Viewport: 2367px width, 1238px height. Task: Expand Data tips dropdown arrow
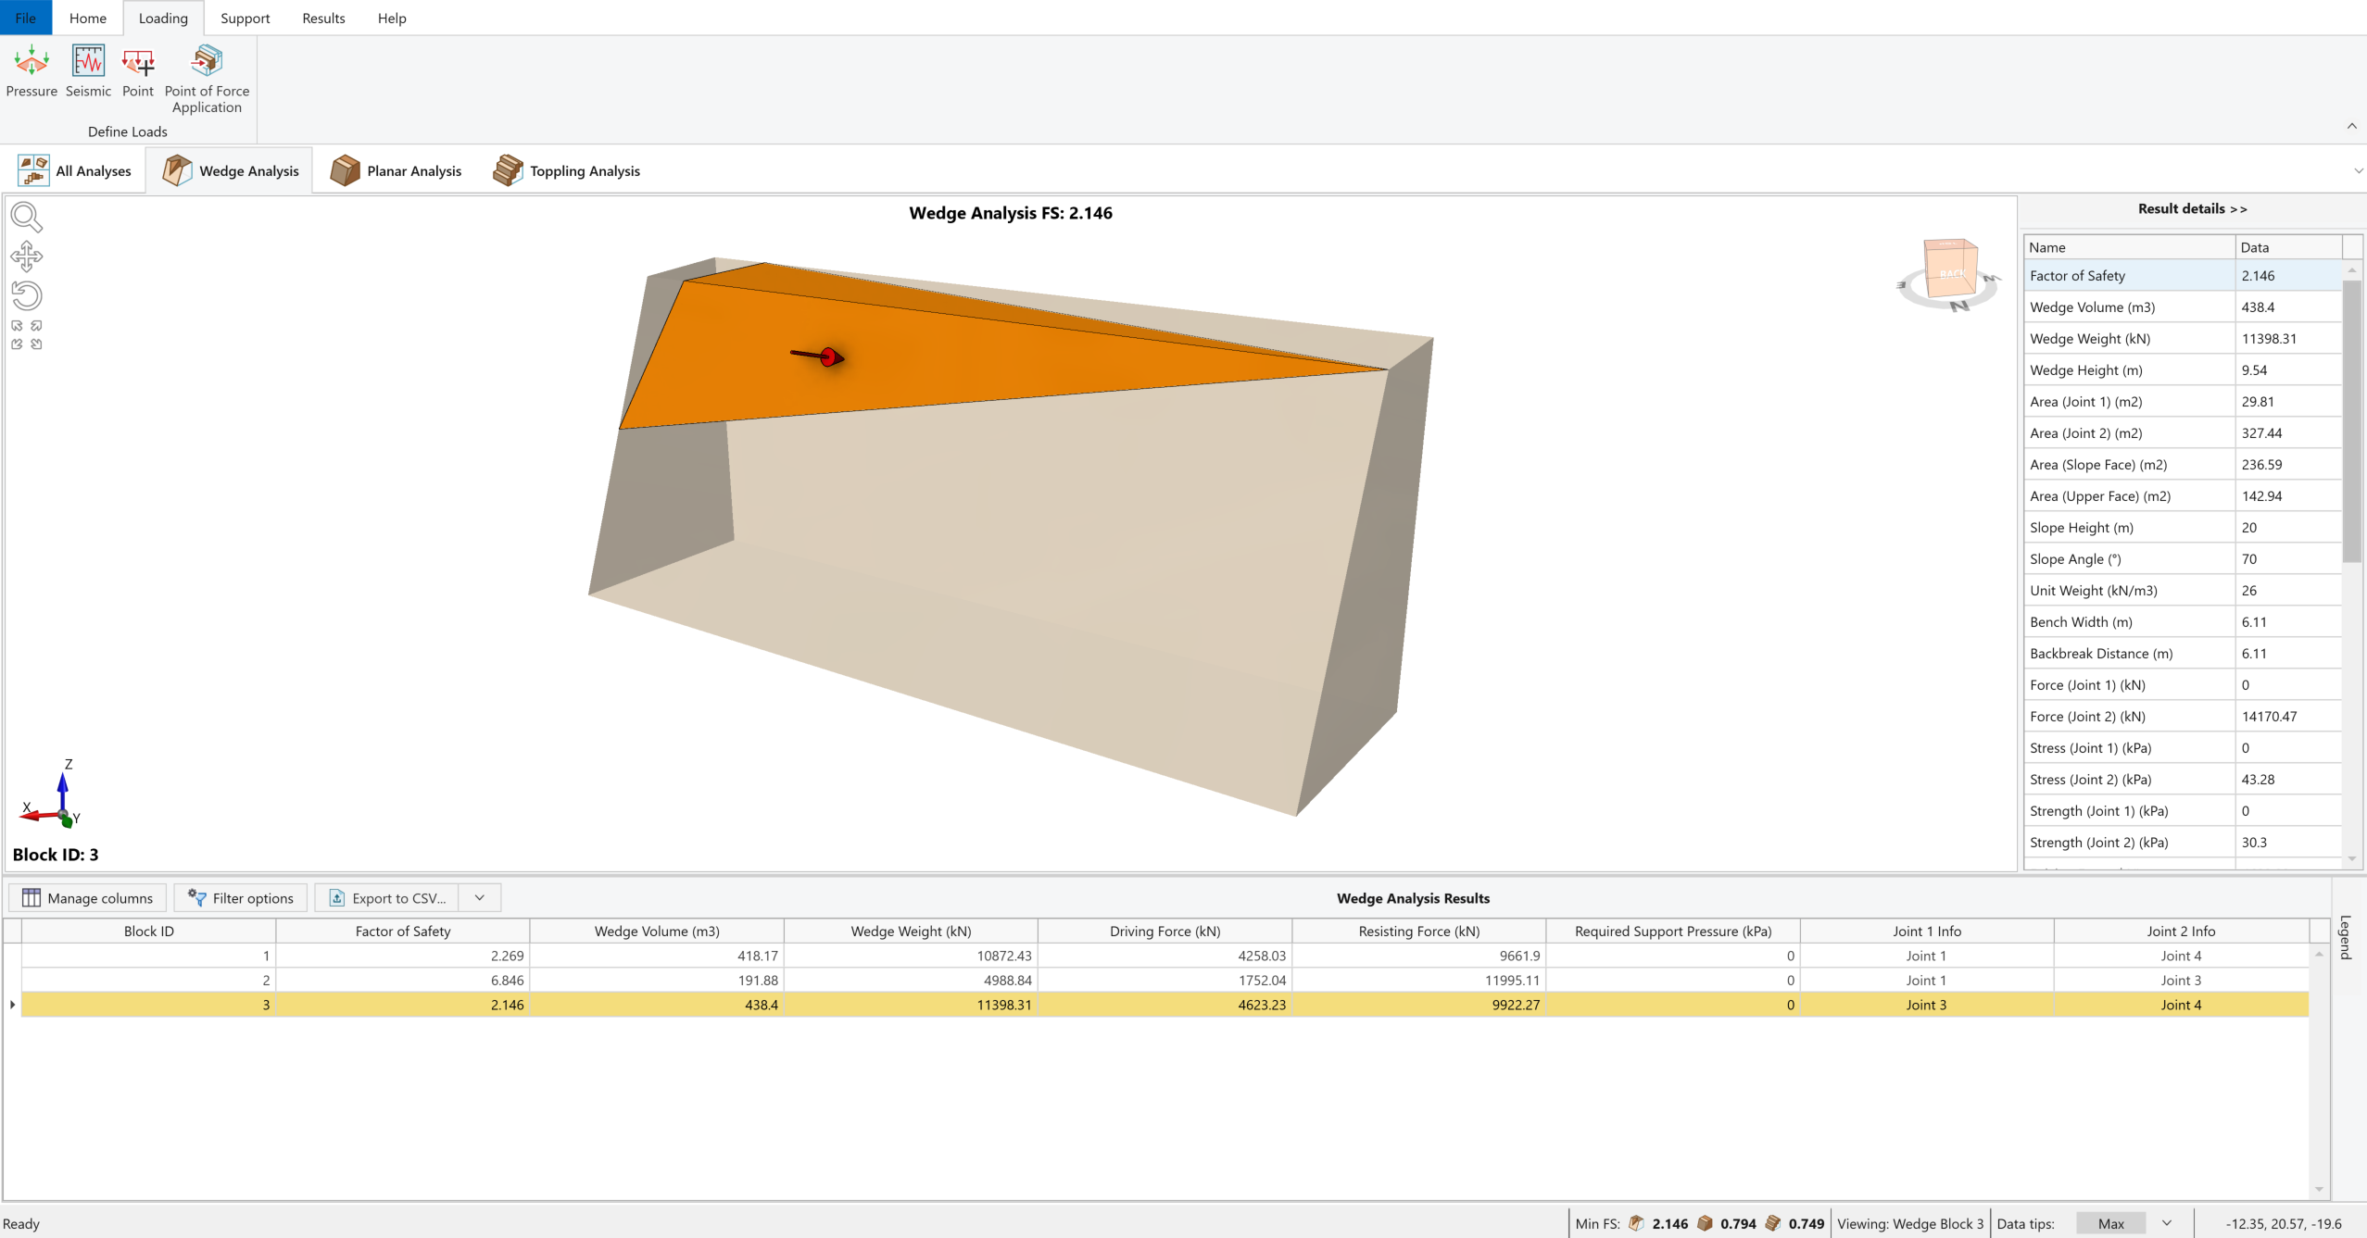(x=2167, y=1223)
